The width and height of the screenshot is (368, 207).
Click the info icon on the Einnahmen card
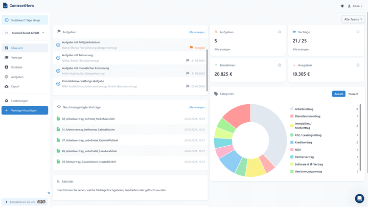[280, 65]
